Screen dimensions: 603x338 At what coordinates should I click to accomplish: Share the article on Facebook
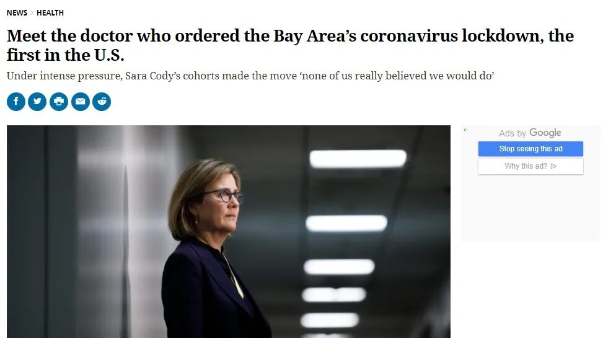(x=16, y=102)
